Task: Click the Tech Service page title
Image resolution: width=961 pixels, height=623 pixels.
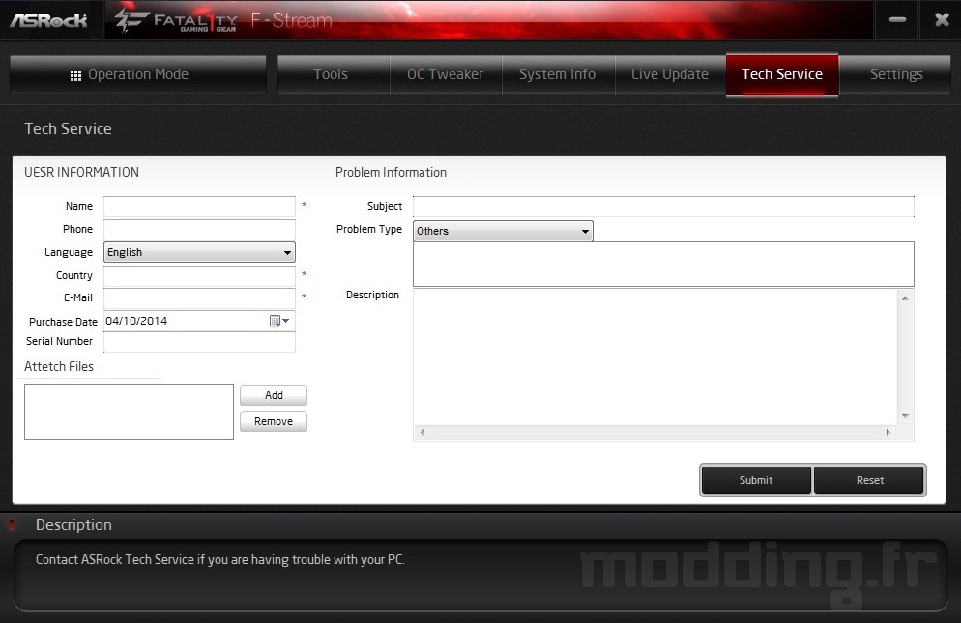Action: point(68,128)
